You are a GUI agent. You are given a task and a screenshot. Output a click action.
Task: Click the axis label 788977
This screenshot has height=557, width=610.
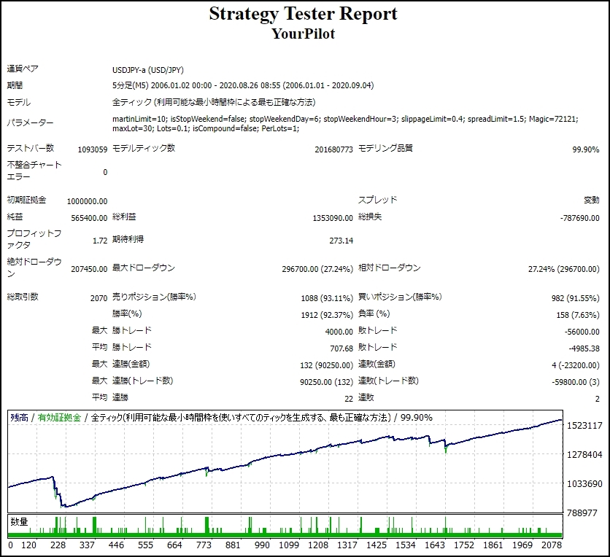point(580,512)
